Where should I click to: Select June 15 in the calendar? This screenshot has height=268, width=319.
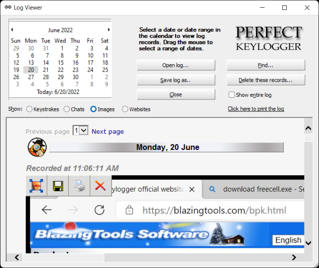point(61,63)
